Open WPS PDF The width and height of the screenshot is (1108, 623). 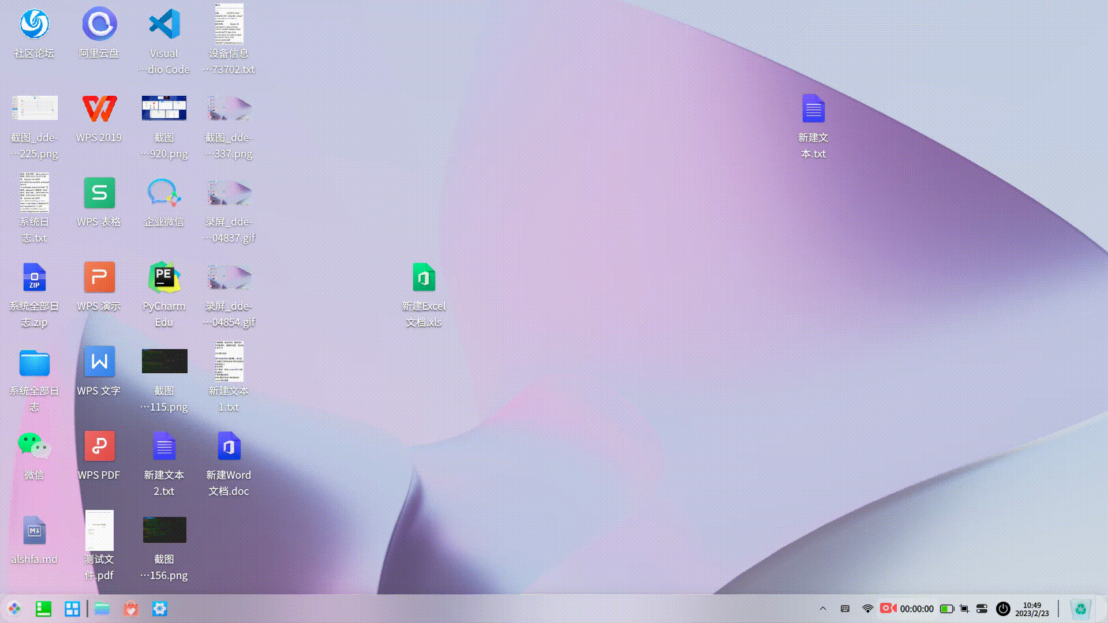coord(99,447)
